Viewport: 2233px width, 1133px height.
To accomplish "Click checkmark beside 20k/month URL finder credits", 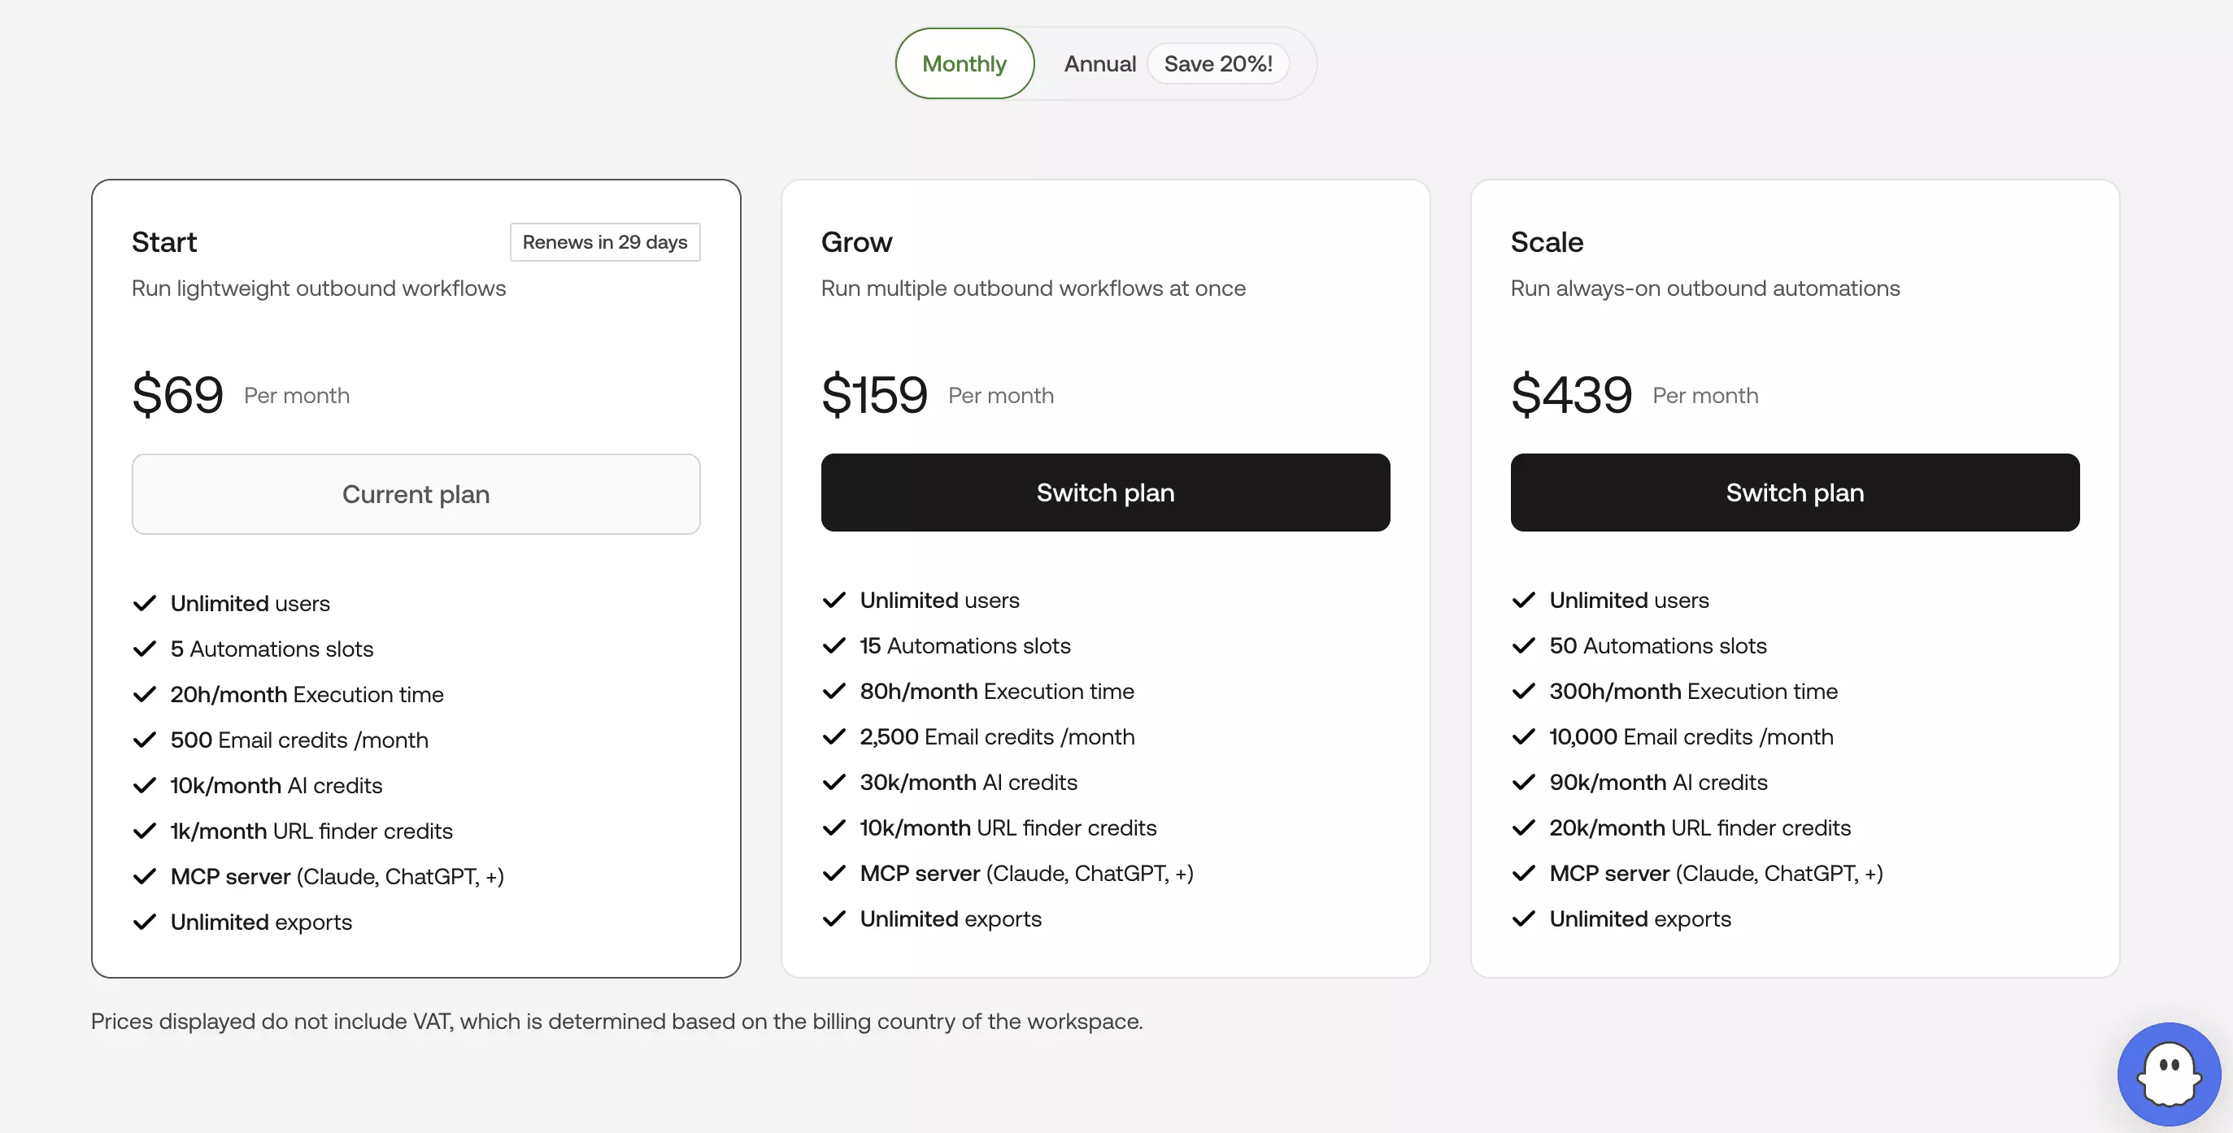I will pos(1523,827).
